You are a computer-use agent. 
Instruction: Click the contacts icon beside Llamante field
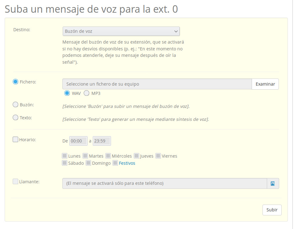click(x=273, y=183)
